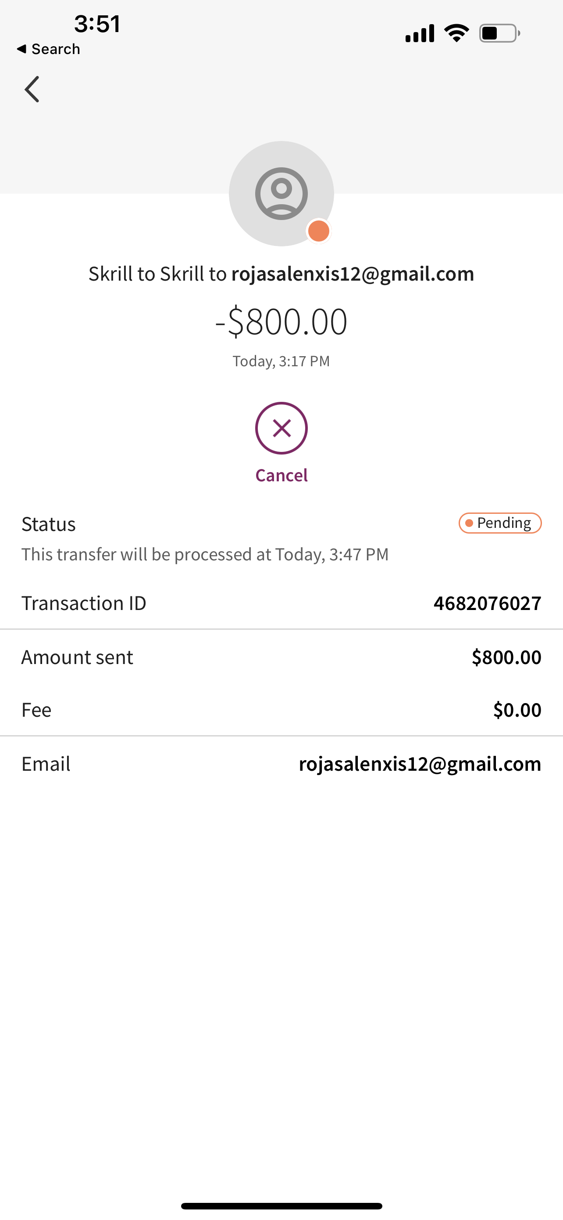Return to Search via the breadcrumb

(48, 49)
